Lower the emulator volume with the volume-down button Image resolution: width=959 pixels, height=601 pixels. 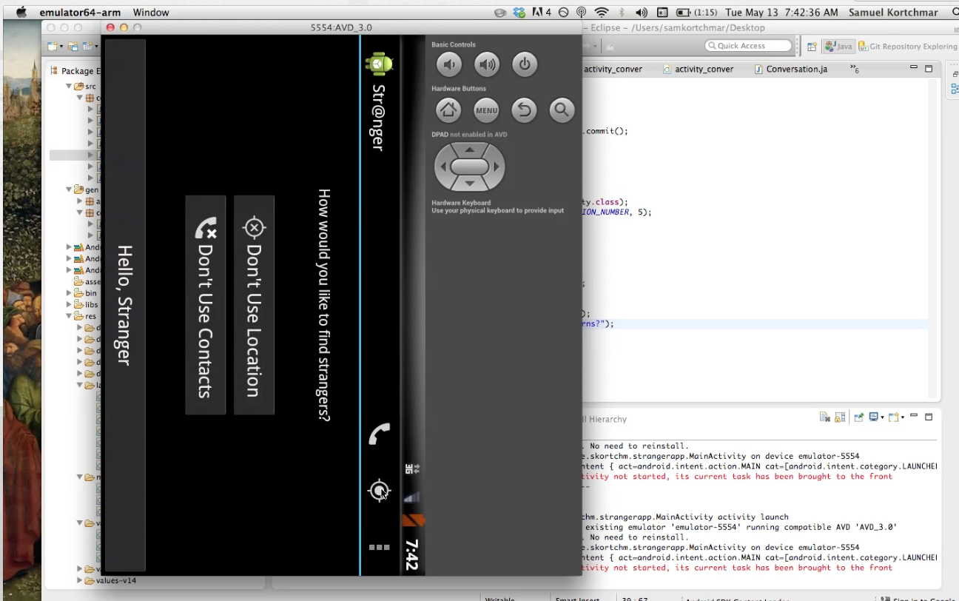click(x=449, y=64)
